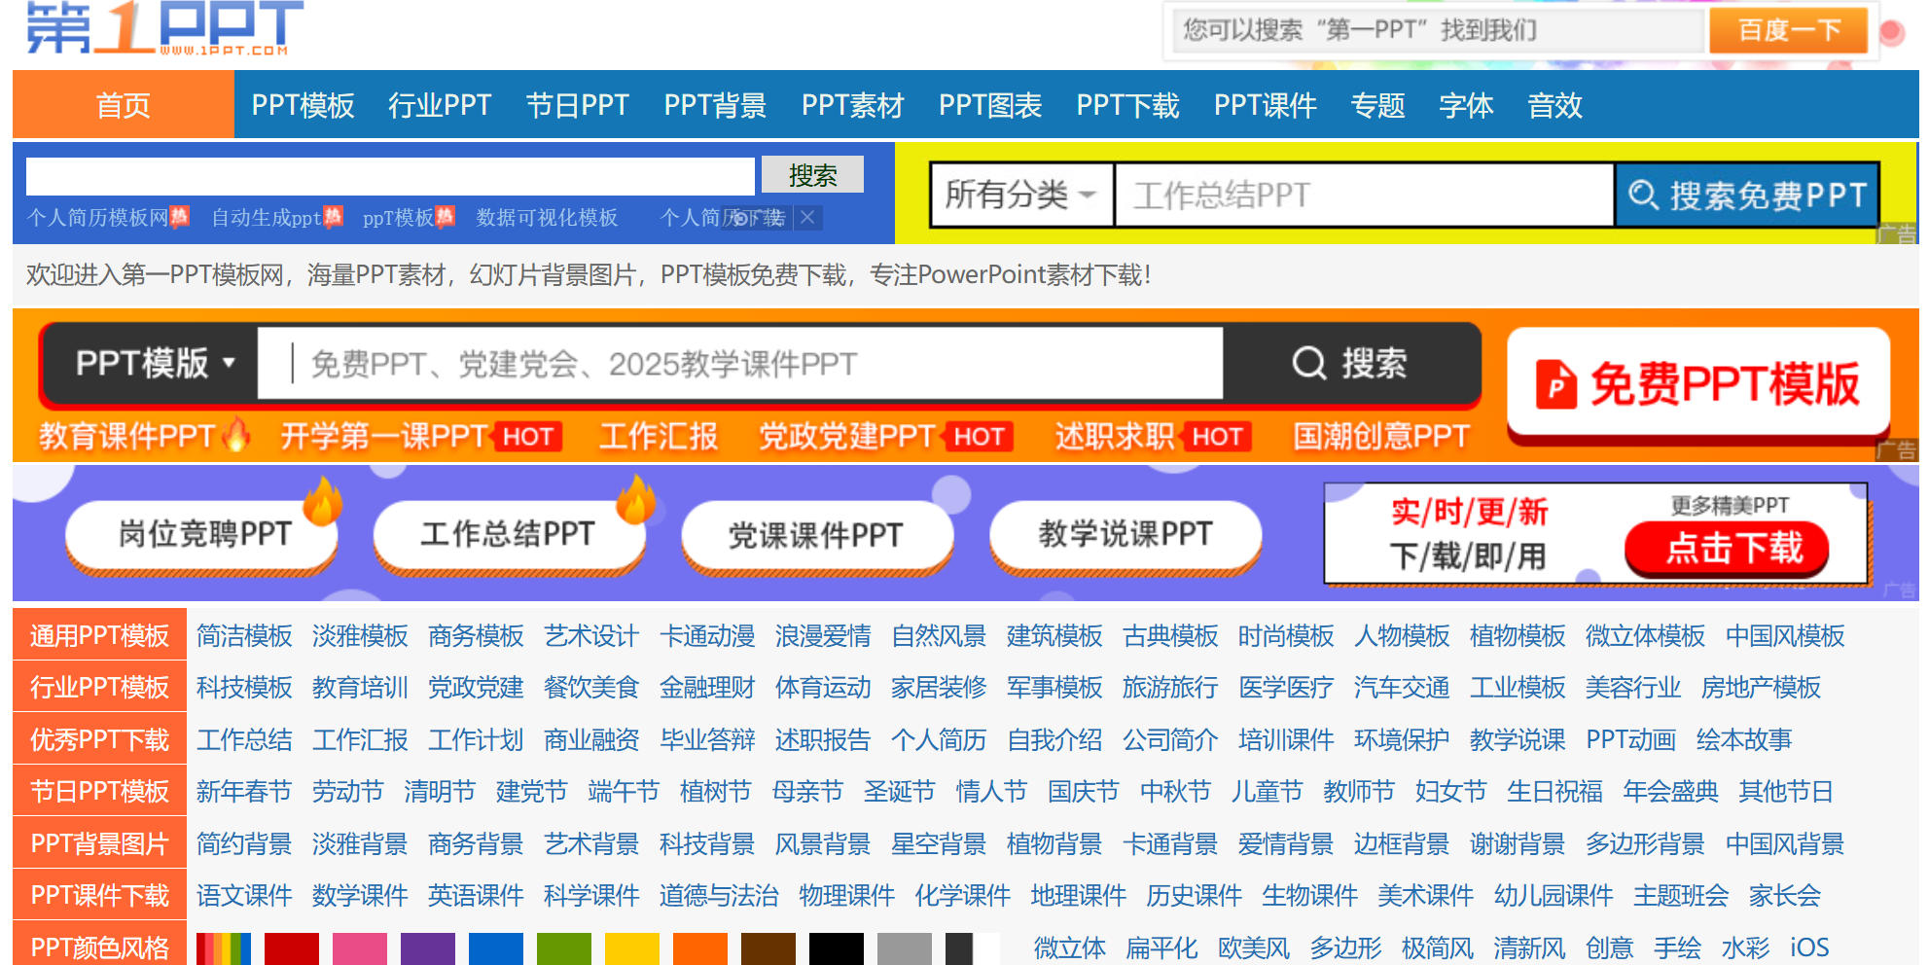This screenshot has height=965, width=1929.
Task: Go to the 首页 home tab
Action: 123,105
